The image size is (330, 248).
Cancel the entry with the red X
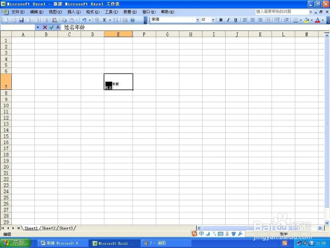click(45, 27)
